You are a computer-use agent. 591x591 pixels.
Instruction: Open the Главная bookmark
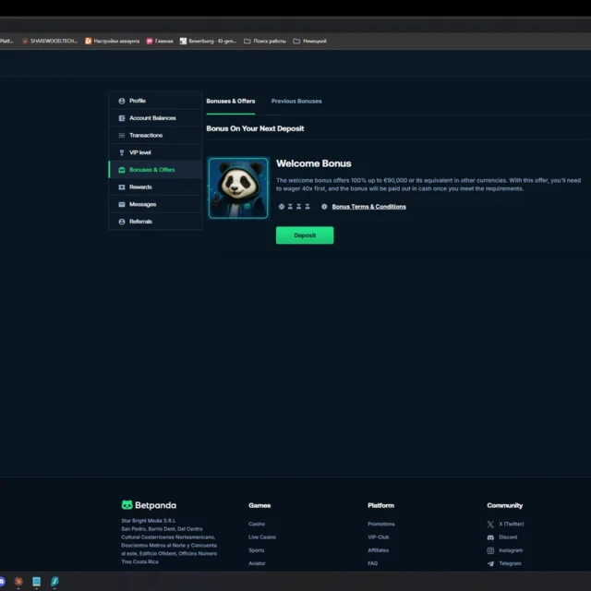pos(160,41)
